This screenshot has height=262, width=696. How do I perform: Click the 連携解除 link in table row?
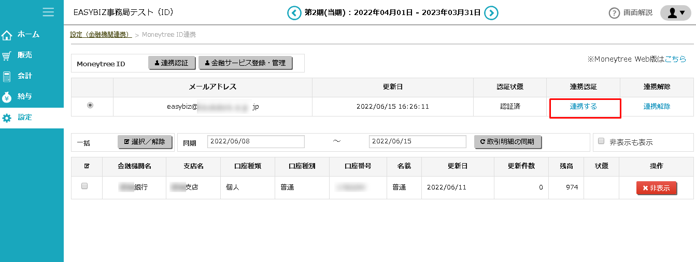click(x=657, y=107)
